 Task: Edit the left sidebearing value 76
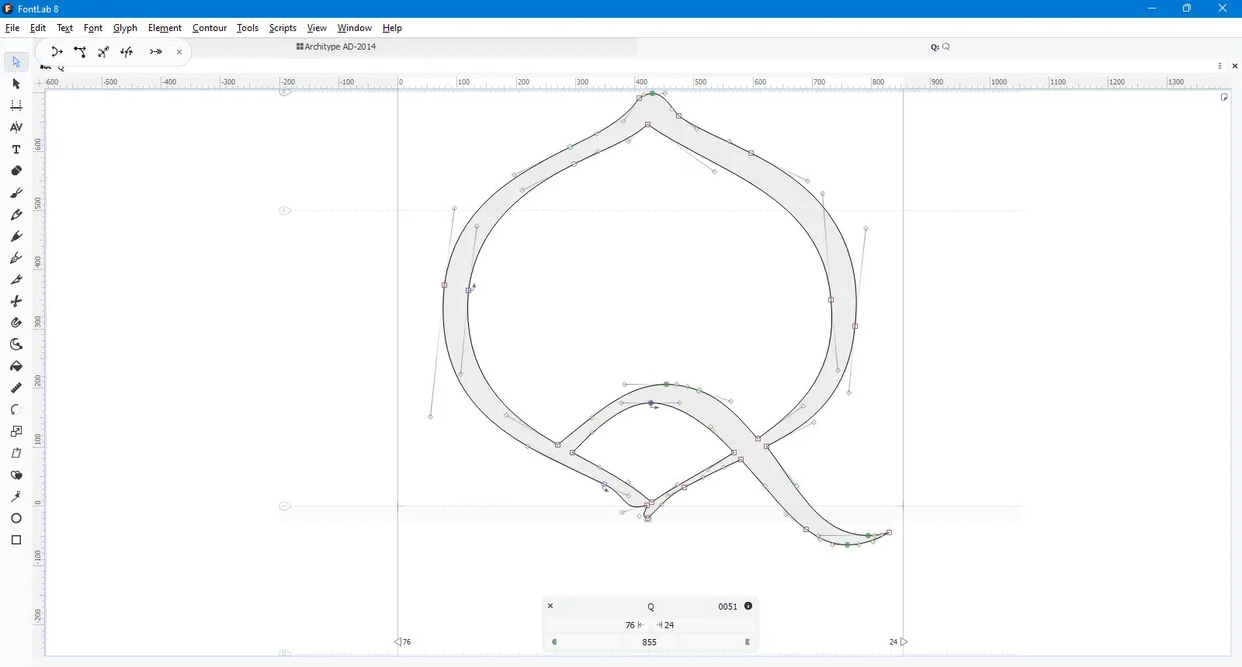click(630, 625)
